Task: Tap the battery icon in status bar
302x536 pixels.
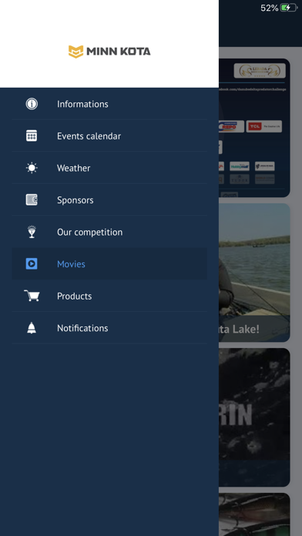Action: [289, 8]
